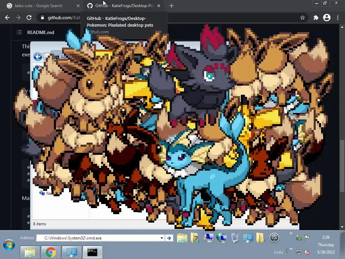The width and height of the screenshot is (345, 259).
Task: Expand the Links toolbar chevron
Action: (x=291, y=249)
